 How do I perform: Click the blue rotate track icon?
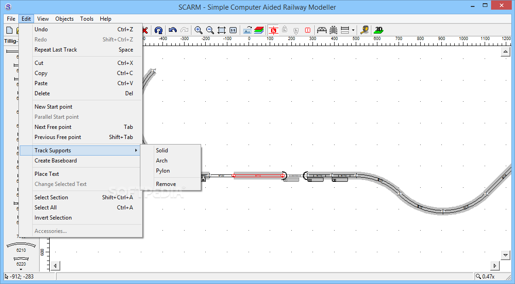158,30
